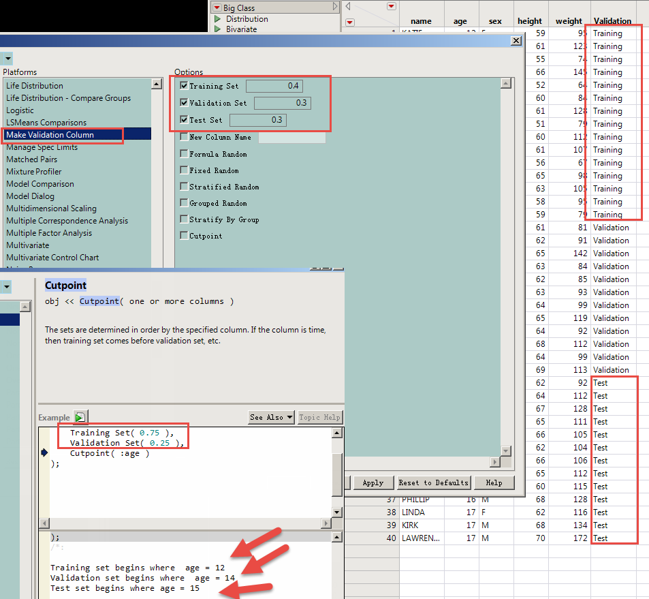Viewport: 649px width, 599px height.
Task: Toggle the Validation Set checkbox
Action: point(184,102)
